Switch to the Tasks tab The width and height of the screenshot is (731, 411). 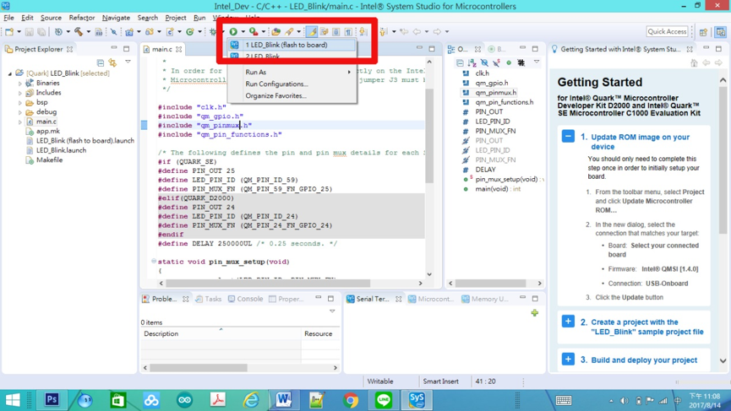click(209, 299)
